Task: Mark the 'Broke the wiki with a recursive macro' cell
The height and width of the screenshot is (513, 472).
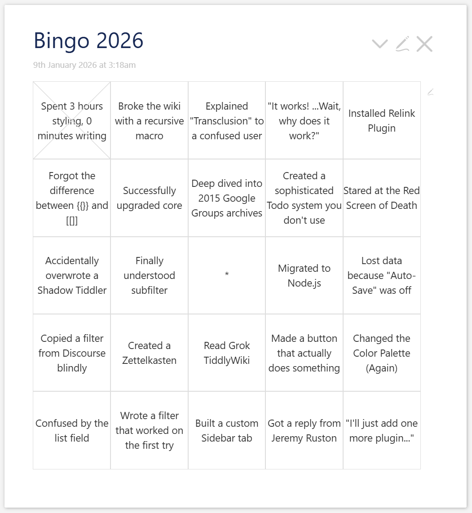Action: (x=149, y=120)
